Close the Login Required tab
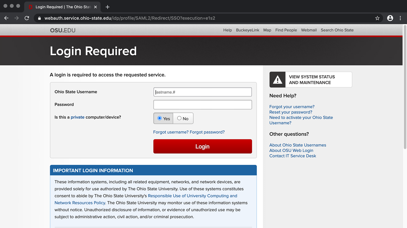Image resolution: width=407 pixels, height=228 pixels. (x=95, y=7)
